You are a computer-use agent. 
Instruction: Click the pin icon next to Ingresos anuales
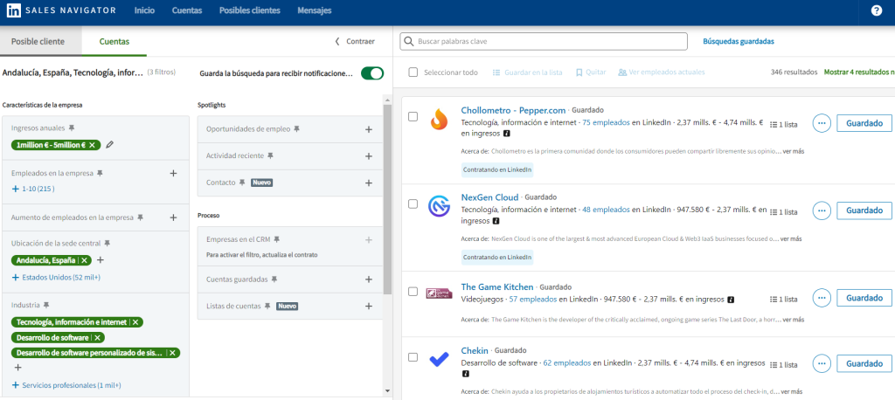72,128
